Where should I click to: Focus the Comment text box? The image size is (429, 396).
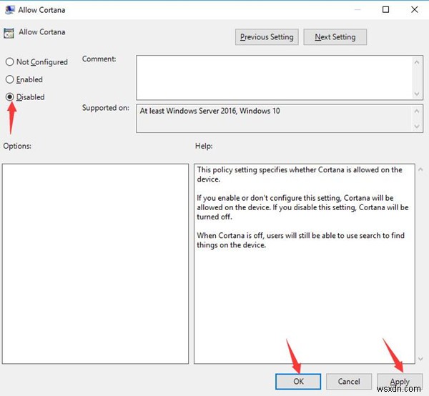[x=274, y=78]
